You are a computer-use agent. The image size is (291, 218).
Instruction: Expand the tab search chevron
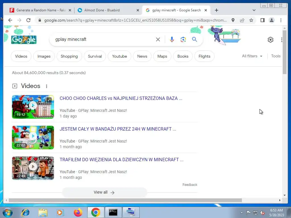(x=254, y=10)
